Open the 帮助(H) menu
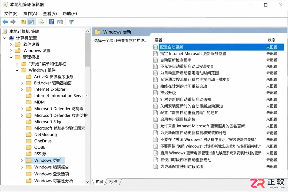The width and height of the screenshot is (288, 192). [x=70, y=14]
